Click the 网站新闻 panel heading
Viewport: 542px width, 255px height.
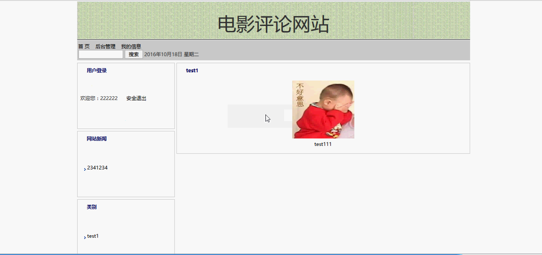point(97,139)
